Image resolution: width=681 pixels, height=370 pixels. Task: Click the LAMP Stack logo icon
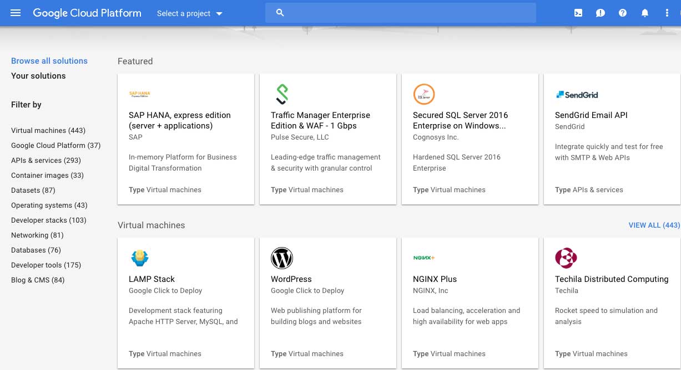click(140, 258)
